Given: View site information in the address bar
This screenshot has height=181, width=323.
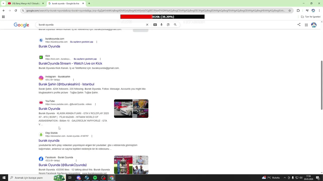Looking at the screenshot, I should click(x=23, y=11).
